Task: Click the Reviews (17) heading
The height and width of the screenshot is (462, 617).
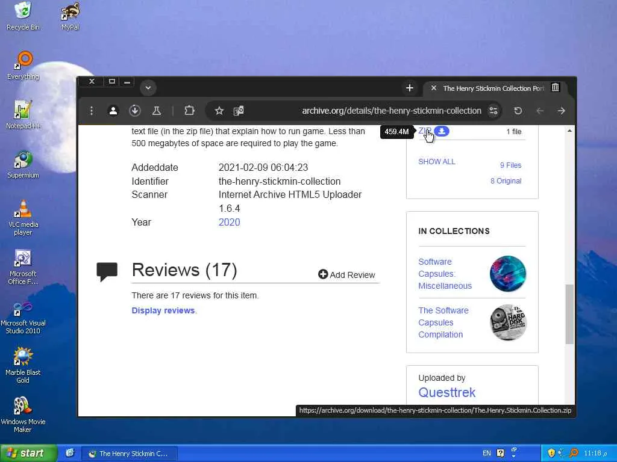Action: click(x=184, y=270)
